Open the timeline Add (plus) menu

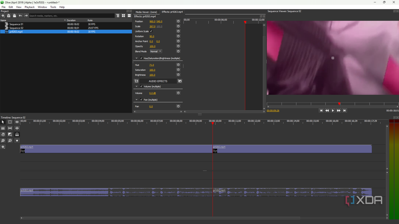pos(3,147)
